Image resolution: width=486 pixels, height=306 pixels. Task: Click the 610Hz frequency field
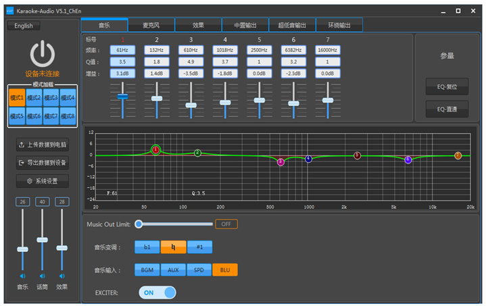191,50
